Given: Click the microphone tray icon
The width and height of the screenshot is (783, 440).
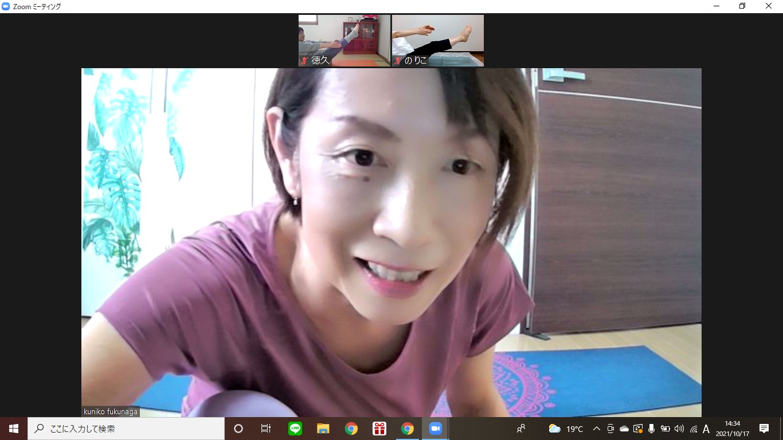Looking at the screenshot, I should point(652,429).
